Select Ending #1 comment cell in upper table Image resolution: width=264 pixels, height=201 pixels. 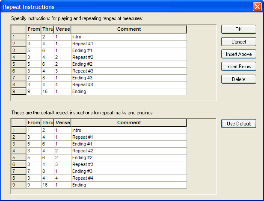pyautogui.click(x=128, y=51)
